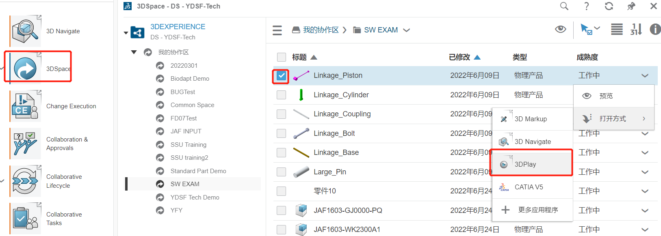Click the sort order icon
Viewport: 661px width, 236px height.
[x=636, y=29]
